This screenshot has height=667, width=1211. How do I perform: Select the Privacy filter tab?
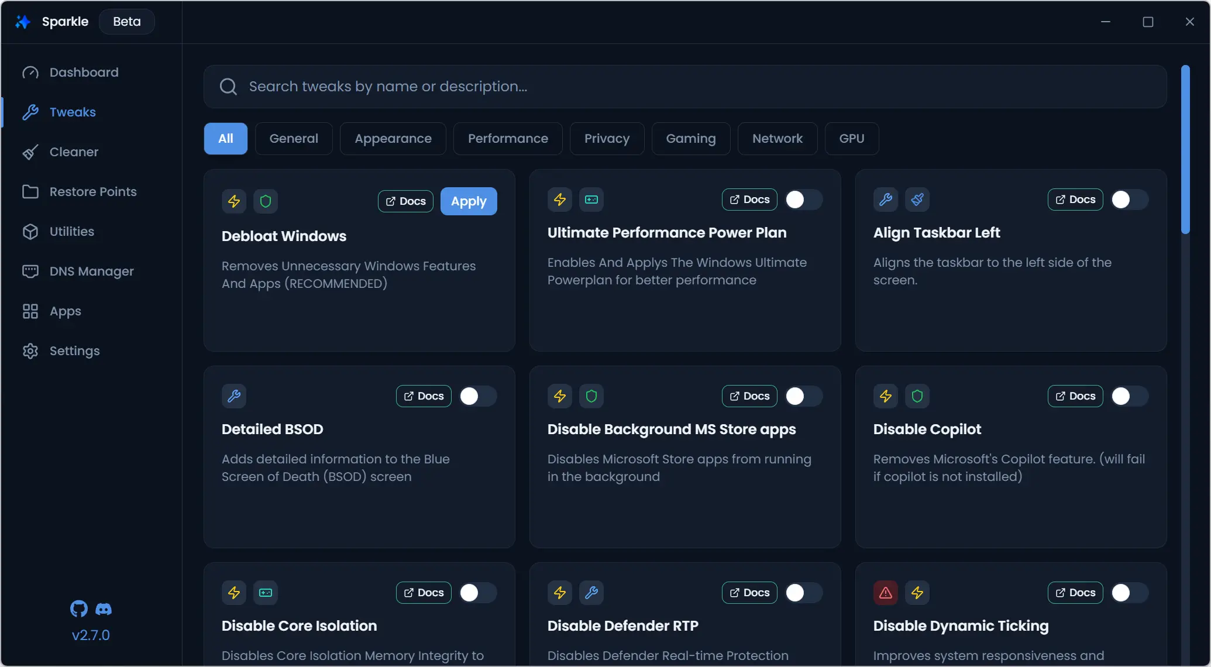(607, 139)
